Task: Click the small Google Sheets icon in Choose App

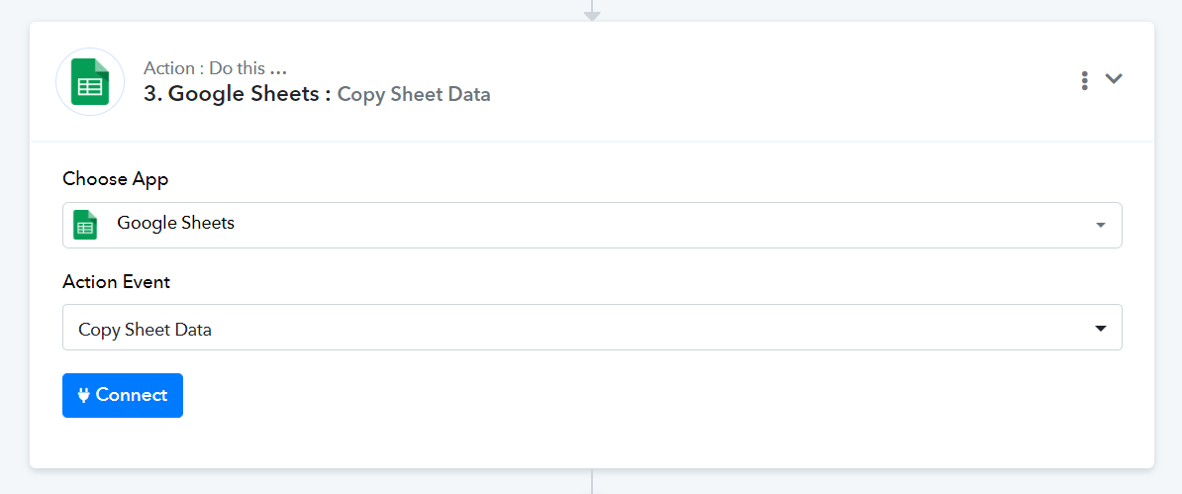Action: 86,225
